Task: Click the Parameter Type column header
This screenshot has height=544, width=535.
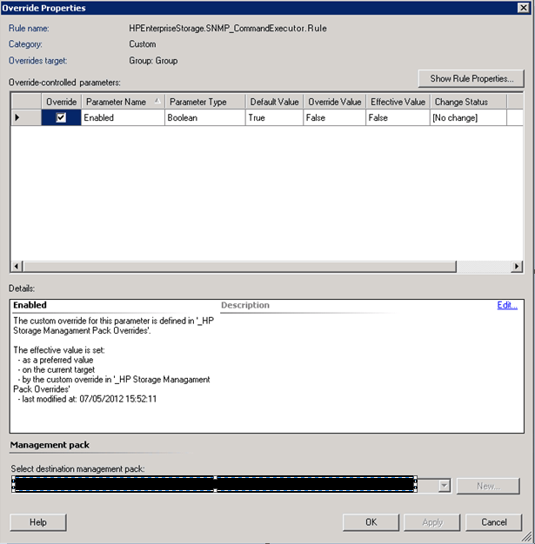Action: 204,102
